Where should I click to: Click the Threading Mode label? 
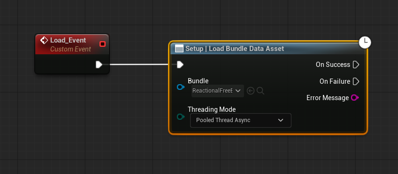[x=212, y=109]
